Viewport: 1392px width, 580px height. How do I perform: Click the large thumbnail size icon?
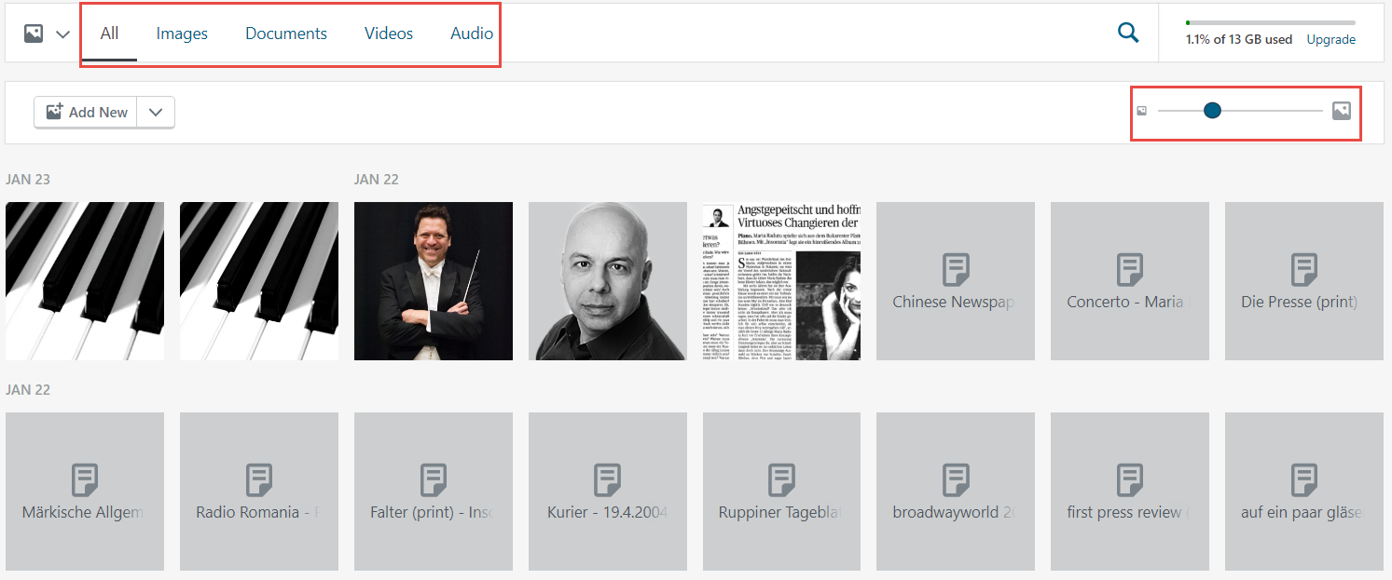tap(1341, 111)
